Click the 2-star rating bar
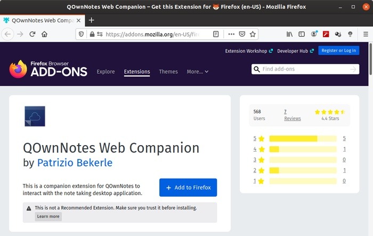The width and height of the screenshot is (373, 236). click(303, 170)
